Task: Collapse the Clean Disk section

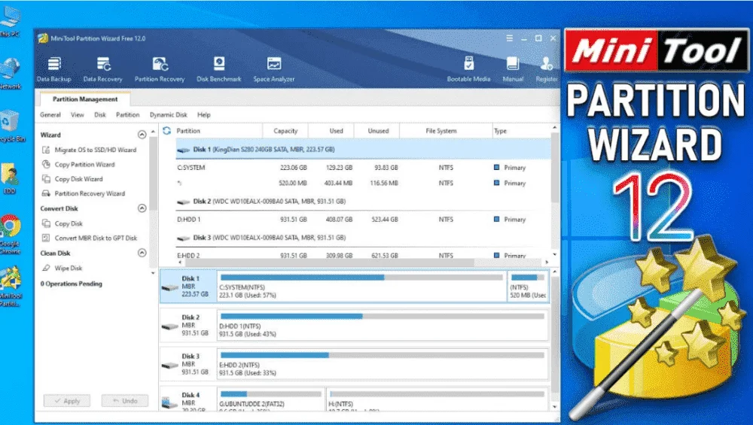Action: tap(142, 253)
